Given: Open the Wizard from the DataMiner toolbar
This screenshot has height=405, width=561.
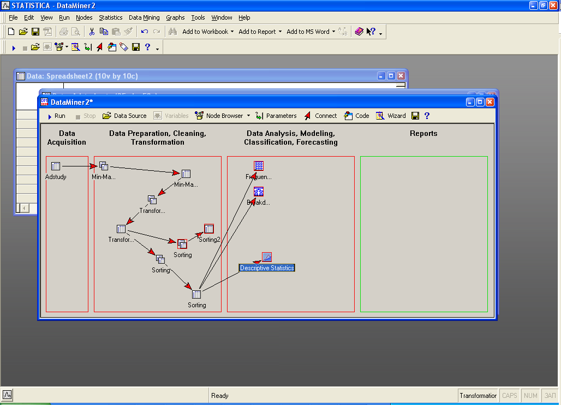Looking at the screenshot, I should (391, 116).
